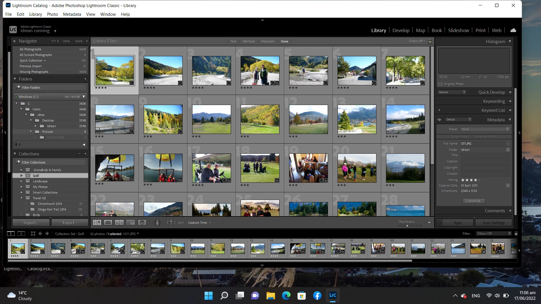Open Survey view icon
Viewport: 541px width, 304px height.
(131, 223)
